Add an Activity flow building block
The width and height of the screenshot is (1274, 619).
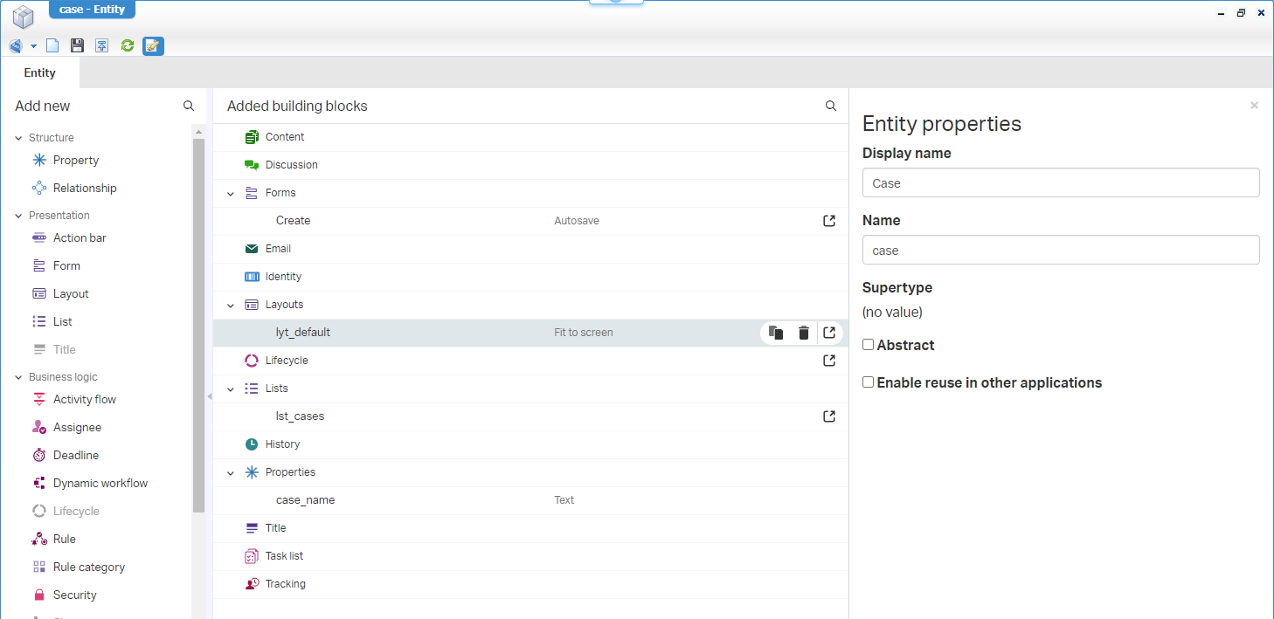click(x=84, y=399)
